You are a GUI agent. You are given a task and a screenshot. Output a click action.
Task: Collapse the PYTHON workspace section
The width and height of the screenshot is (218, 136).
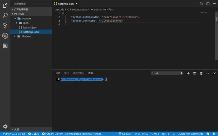tap(31, 14)
